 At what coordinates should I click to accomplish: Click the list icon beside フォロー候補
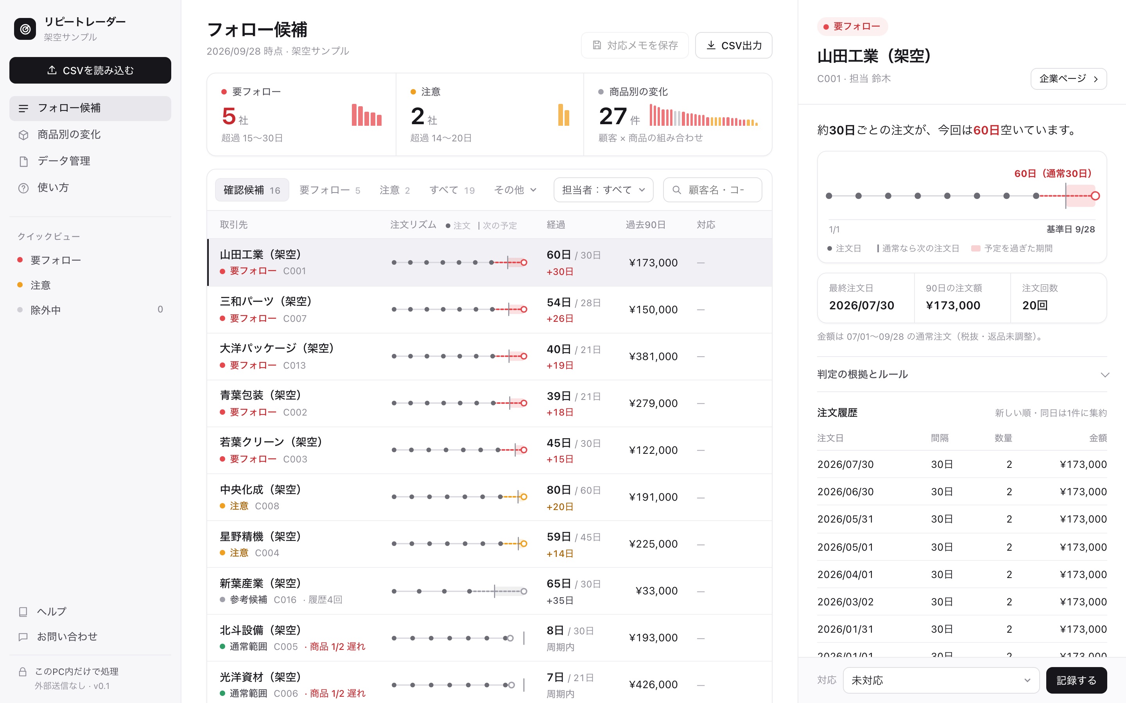(x=23, y=108)
